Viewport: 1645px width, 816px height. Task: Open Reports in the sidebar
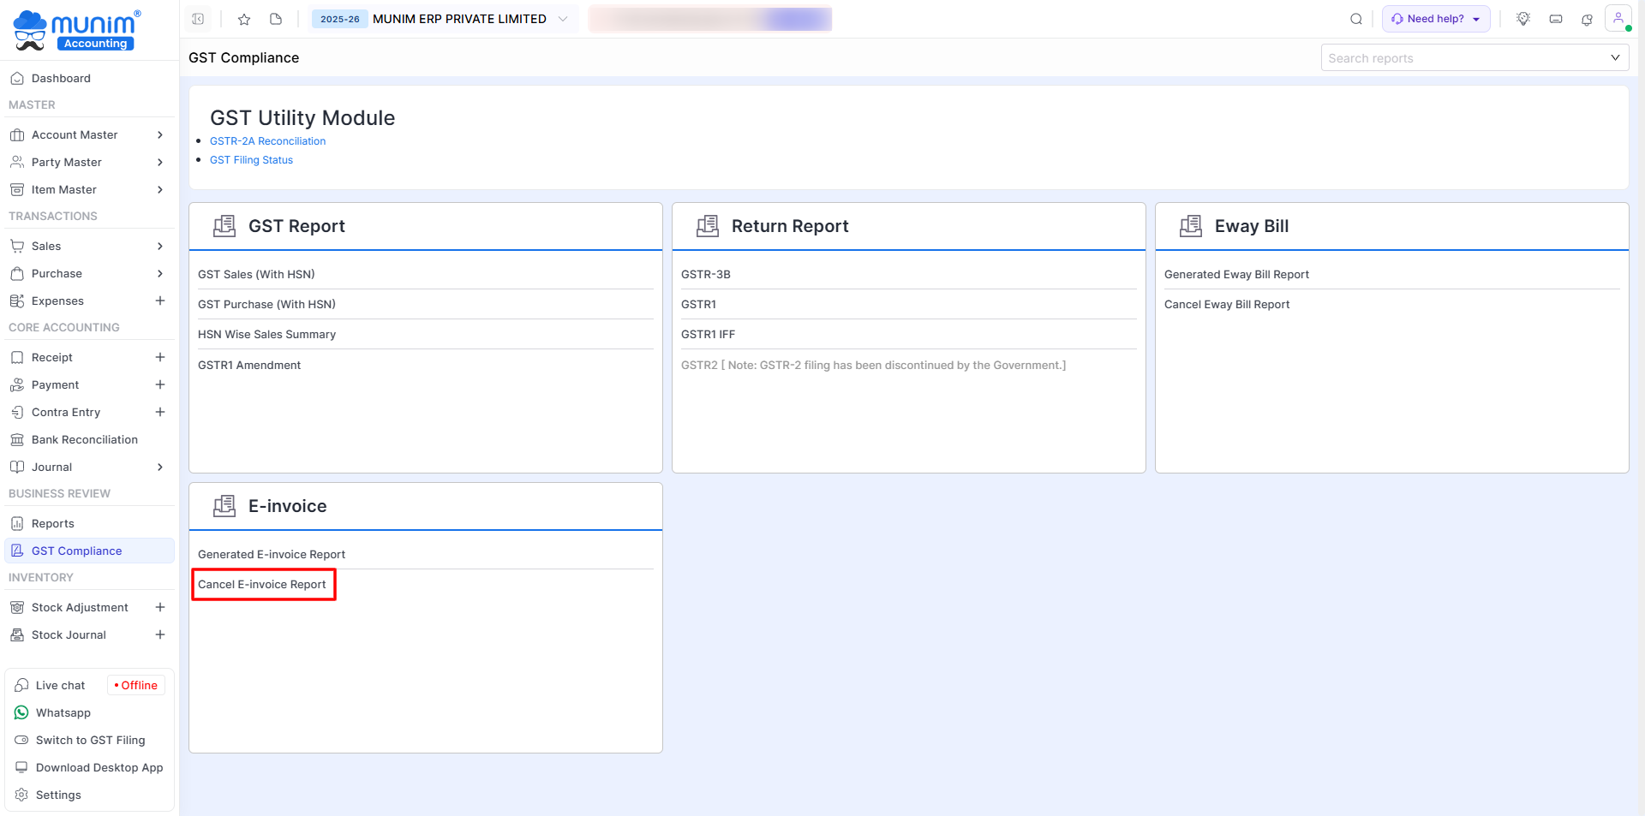click(x=53, y=523)
